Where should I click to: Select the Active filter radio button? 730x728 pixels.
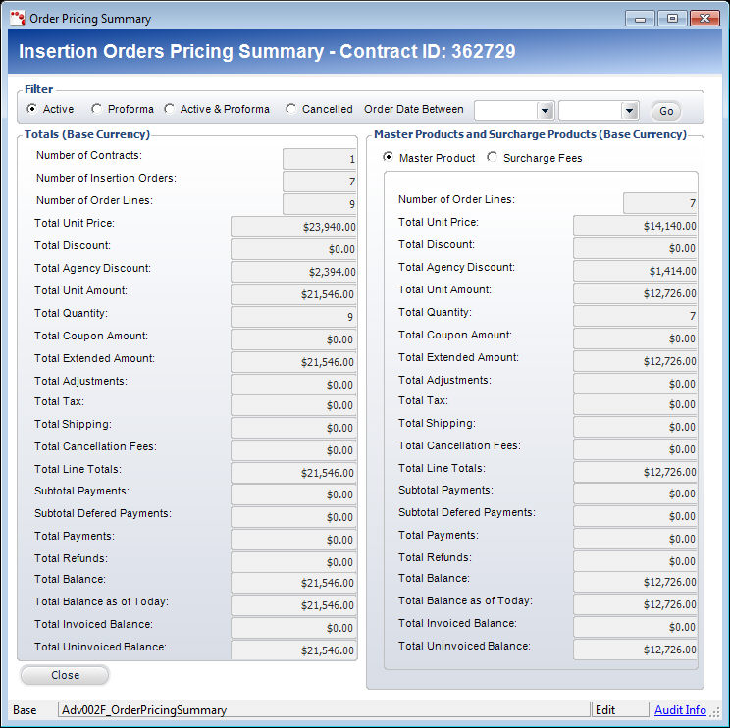point(32,109)
